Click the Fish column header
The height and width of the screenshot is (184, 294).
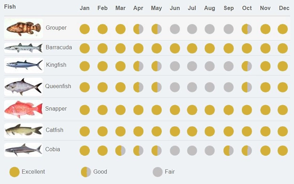[x=10, y=7]
